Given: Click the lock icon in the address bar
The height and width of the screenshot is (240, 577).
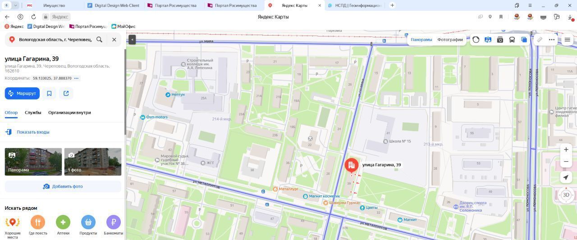Looking at the screenshot, I should 46,17.
